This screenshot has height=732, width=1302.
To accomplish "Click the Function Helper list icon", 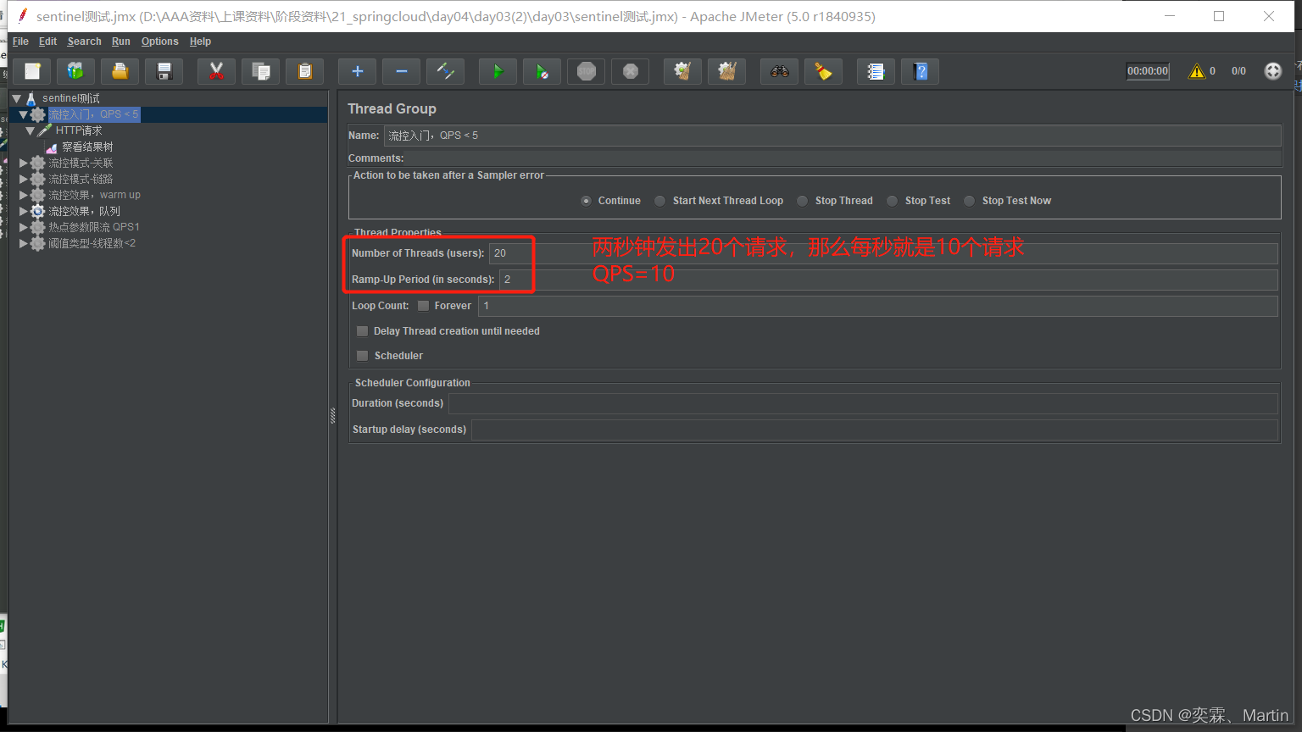I will [x=876, y=72].
